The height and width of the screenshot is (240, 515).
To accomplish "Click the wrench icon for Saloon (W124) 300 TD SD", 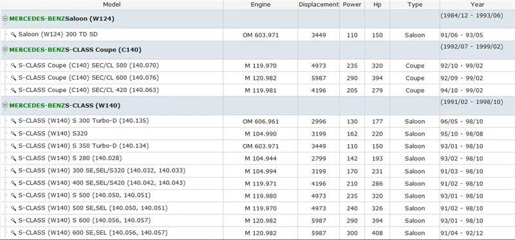I will pos(14,35).
